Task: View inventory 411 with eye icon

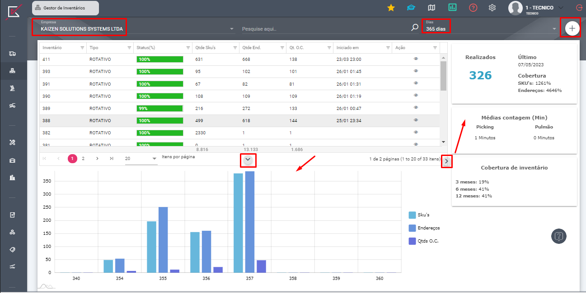Action: 416,59
